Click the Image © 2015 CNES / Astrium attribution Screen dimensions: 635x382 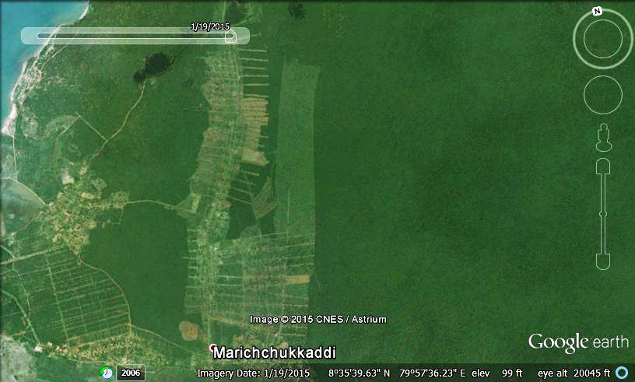(318, 320)
